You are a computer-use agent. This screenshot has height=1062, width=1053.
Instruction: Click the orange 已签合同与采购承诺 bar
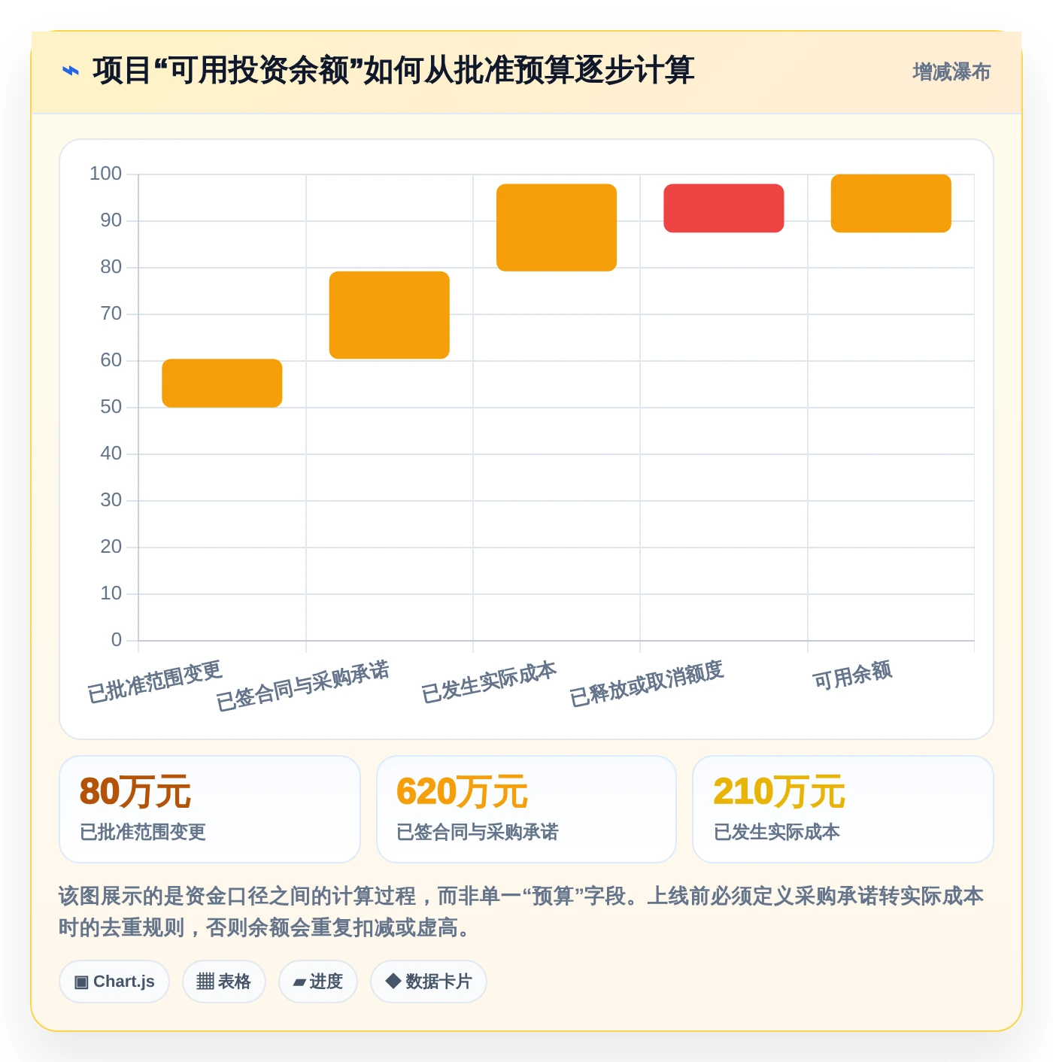390,315
